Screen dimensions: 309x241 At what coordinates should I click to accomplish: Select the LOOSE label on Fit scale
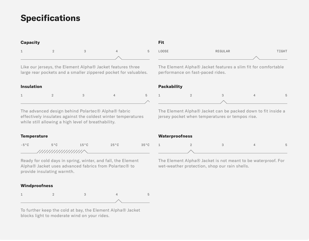coord(163,51)
